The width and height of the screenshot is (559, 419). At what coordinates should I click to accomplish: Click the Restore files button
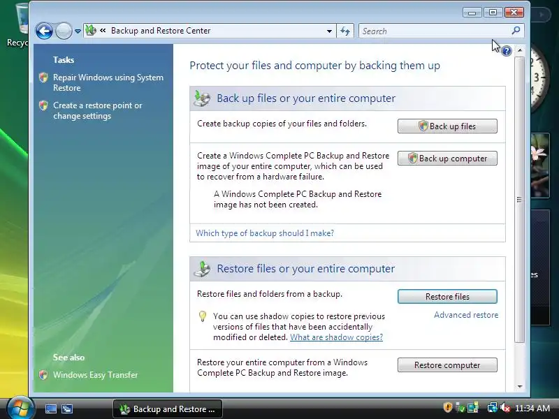[447, 296]
